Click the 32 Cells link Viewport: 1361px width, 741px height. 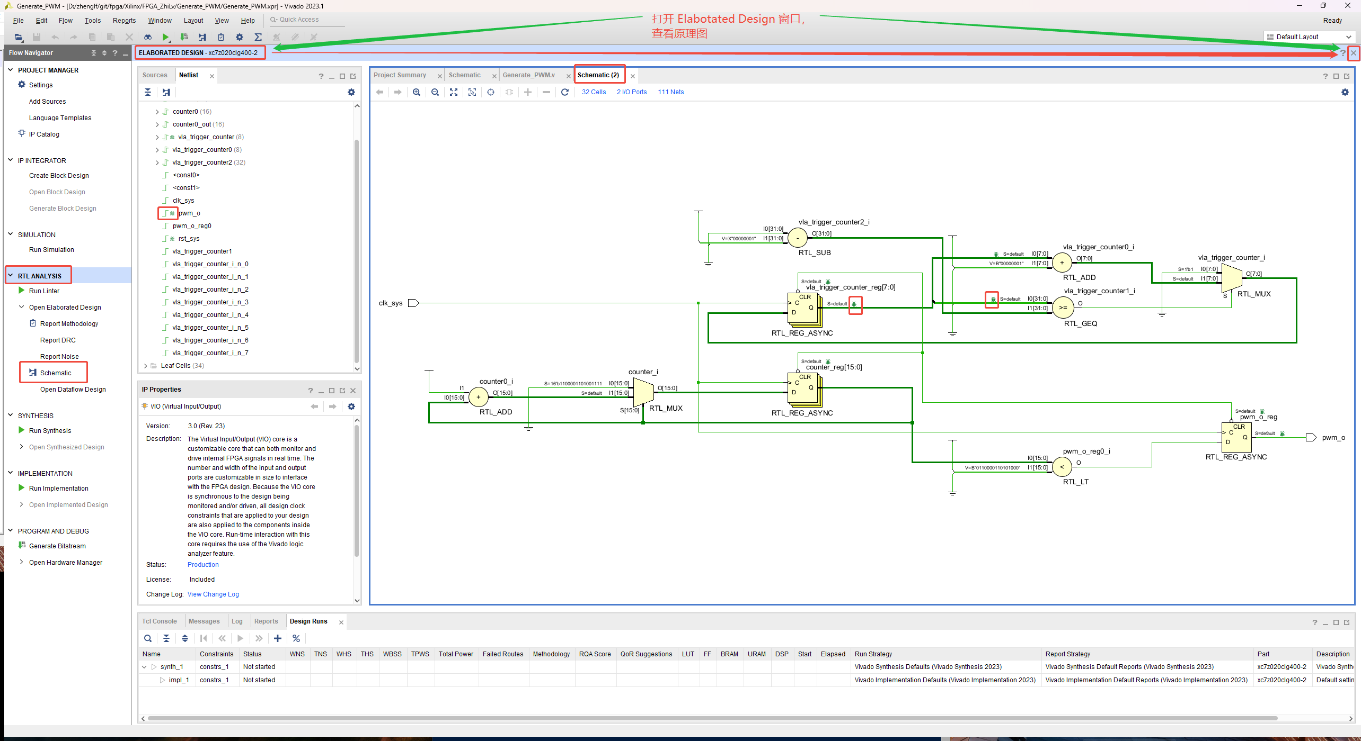tap(594, 92)
